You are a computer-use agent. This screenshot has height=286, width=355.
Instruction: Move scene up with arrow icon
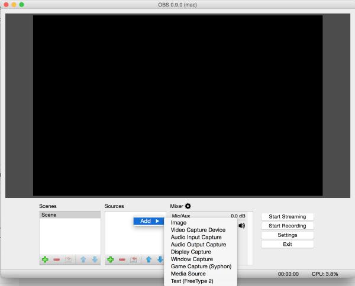(83, 259)
